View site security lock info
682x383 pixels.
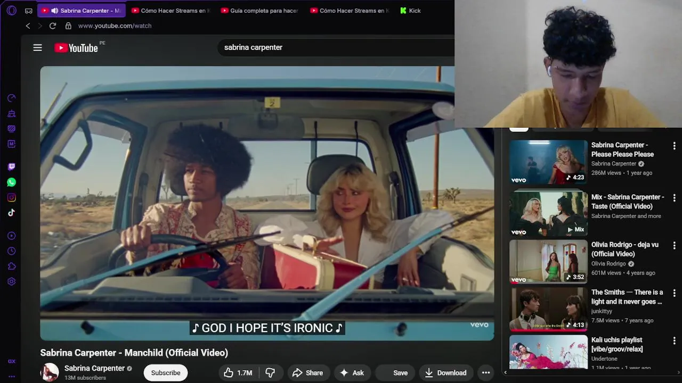click(x=68, y=26)
